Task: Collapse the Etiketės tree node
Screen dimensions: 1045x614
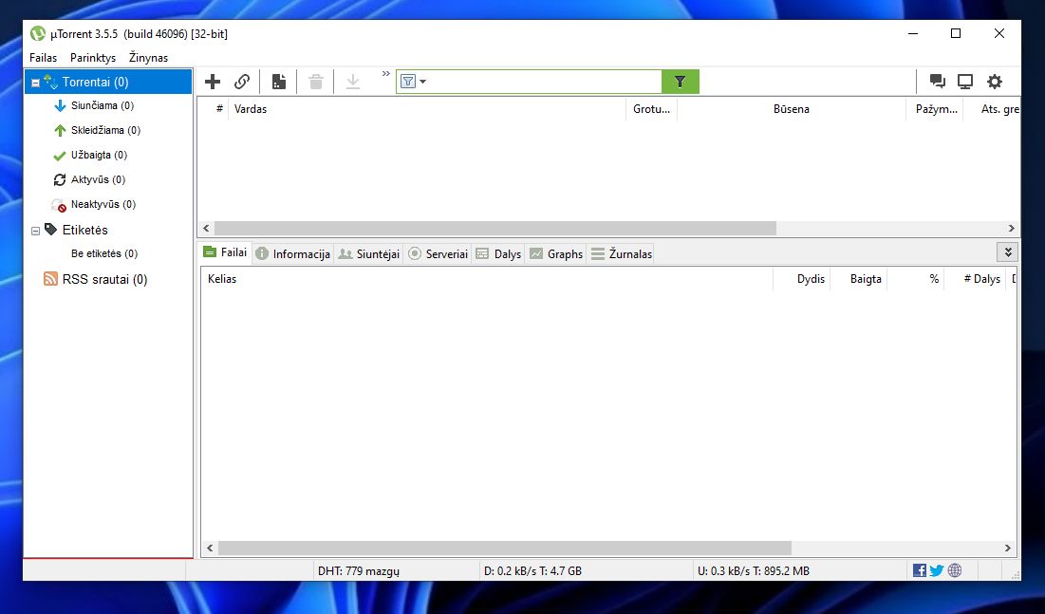Action: (35, 232)
